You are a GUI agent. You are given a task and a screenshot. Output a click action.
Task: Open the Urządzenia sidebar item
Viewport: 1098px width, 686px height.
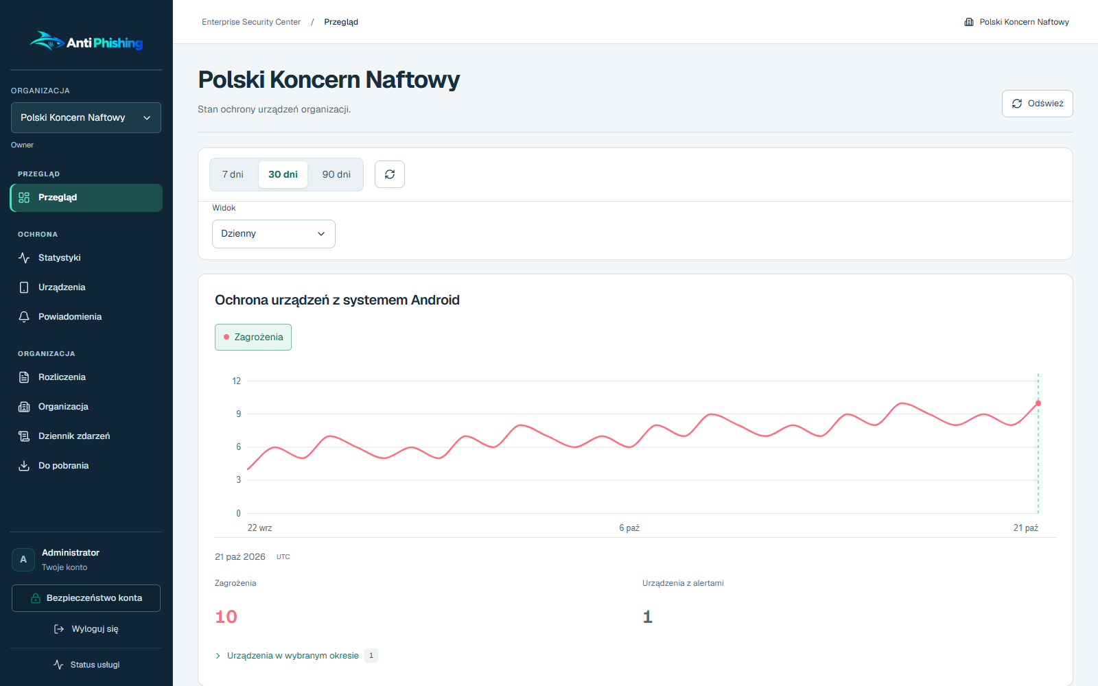(x=86, y=287)
